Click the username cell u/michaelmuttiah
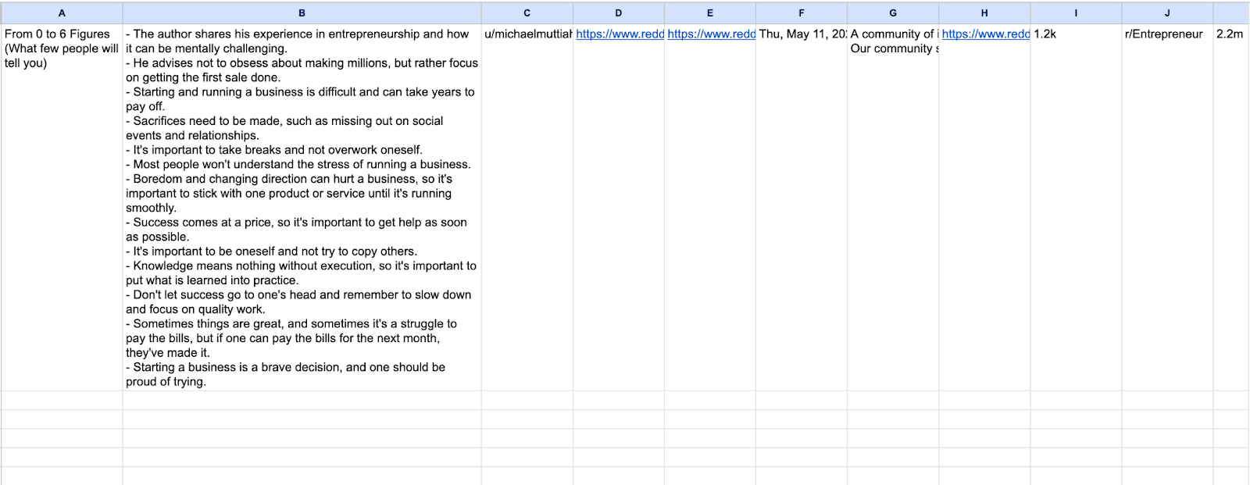The width and height of the screenshot is (1250, 485). [x=527, y=207]
